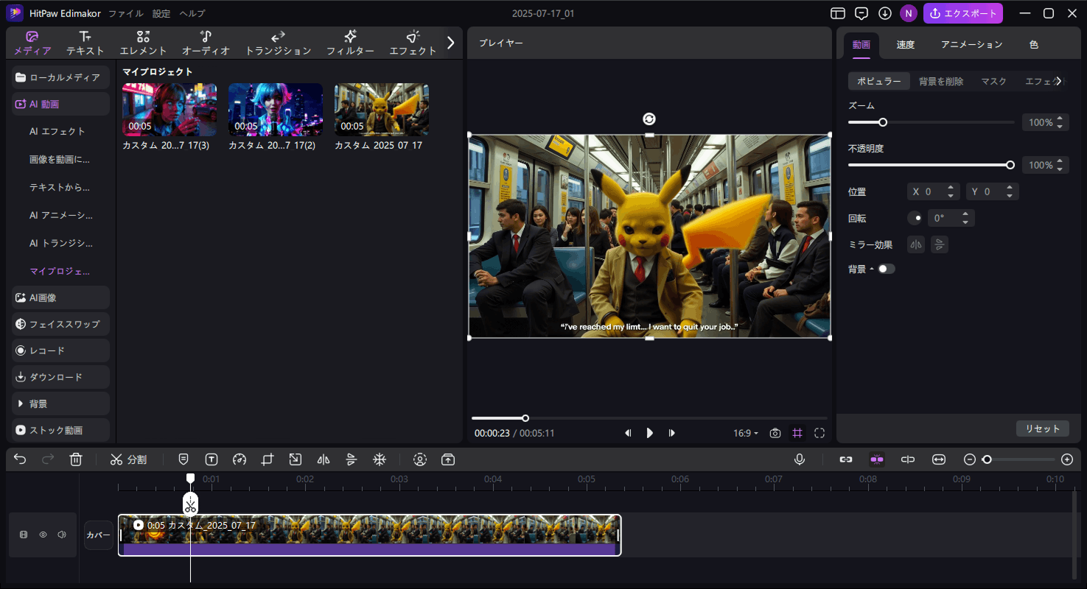This screenshot has width=1087, height=589.
Task: Adjust the timeline zoom slider handle
Action: (x=987, y=459)
